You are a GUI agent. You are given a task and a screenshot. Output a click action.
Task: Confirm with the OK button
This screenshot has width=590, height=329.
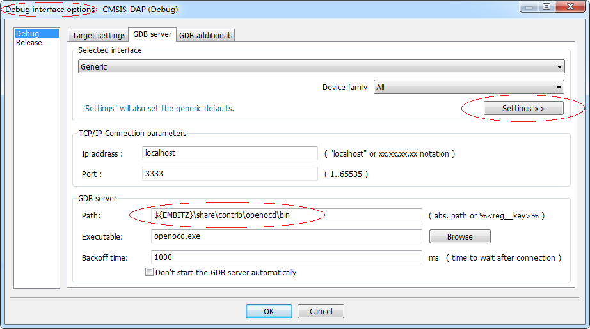[x=269, y=311]
